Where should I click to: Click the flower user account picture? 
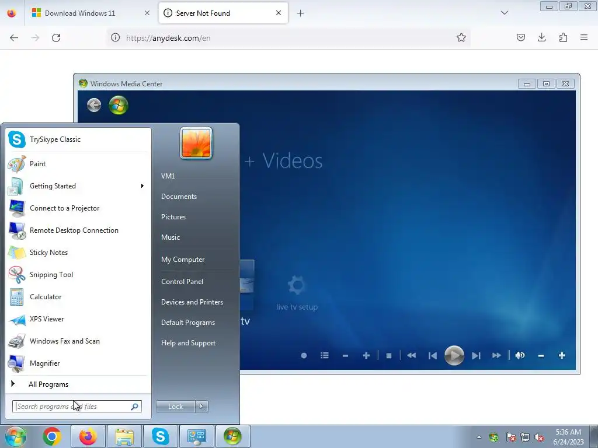[x=196, y=143]
